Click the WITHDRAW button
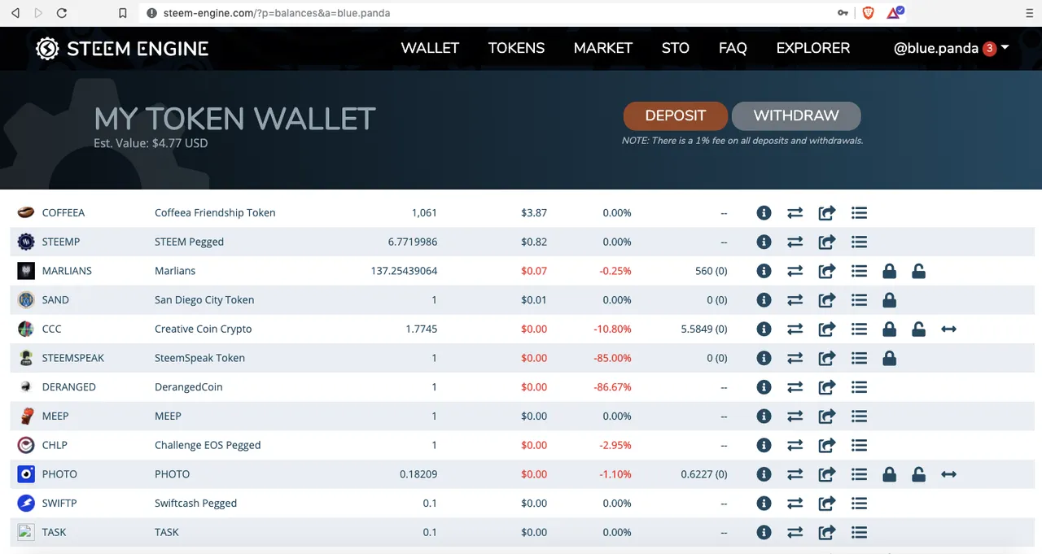Image resolution: width=1042 pixels, height=554 pixels. [x=796, y=116]
